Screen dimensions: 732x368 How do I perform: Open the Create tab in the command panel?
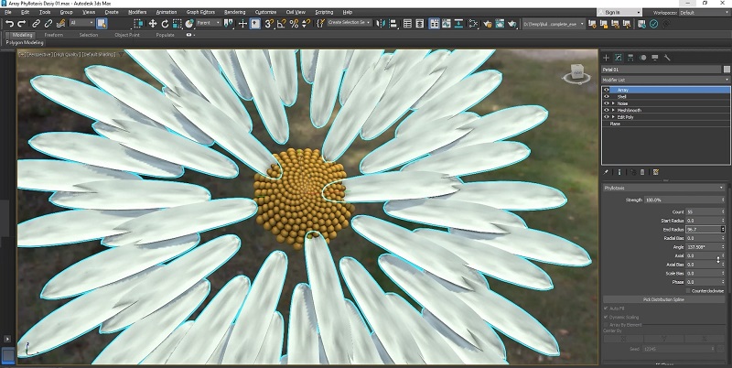[606, 58]
